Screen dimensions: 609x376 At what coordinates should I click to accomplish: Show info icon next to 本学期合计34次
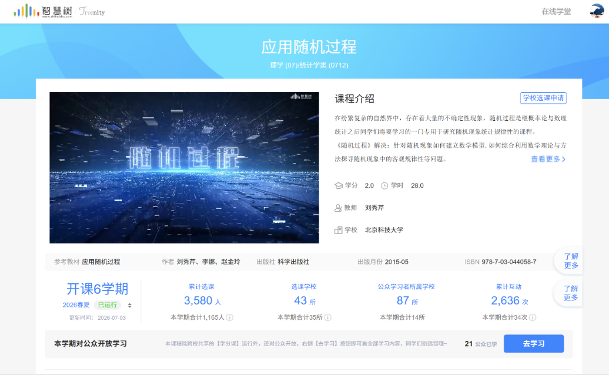tap(533, 317)
